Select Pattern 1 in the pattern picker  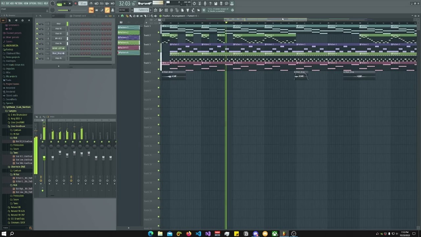point(129,27)
